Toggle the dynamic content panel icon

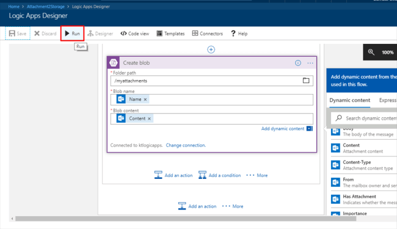coord(310,128)
